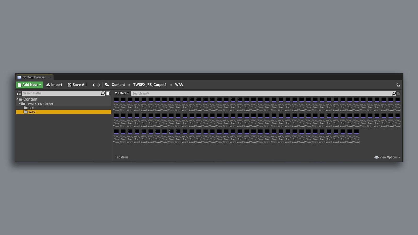Image resolution: width=418 pixels, height=235 pixels.
Task: Click the Content breadcrumb
Action: (118, 85)
